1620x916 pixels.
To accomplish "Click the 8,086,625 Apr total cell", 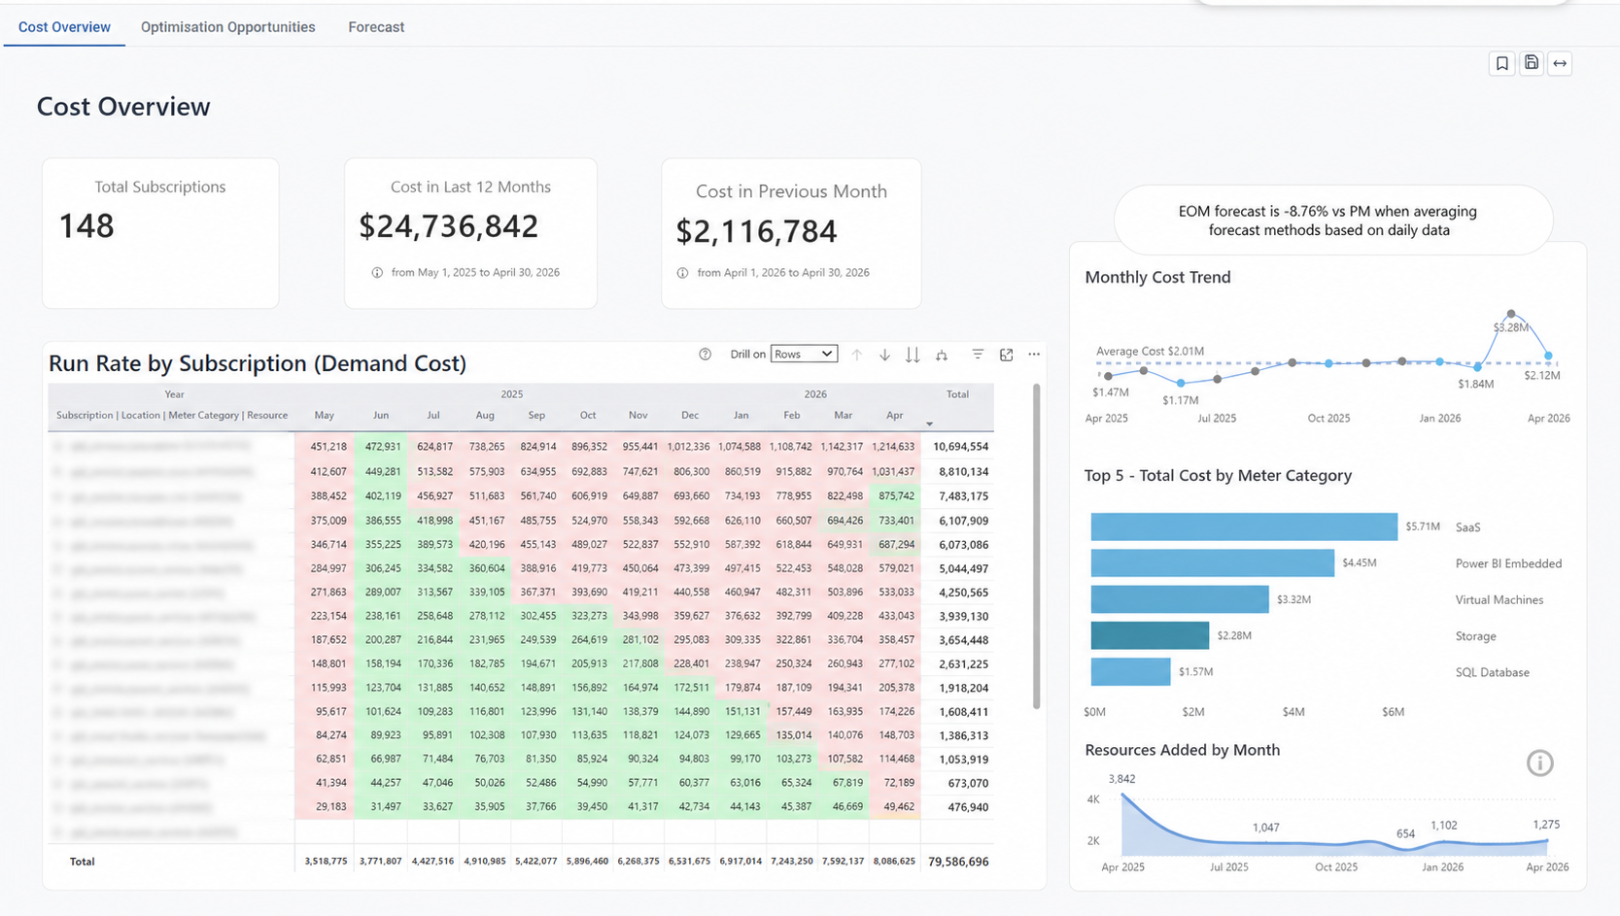I will [894, 862].
